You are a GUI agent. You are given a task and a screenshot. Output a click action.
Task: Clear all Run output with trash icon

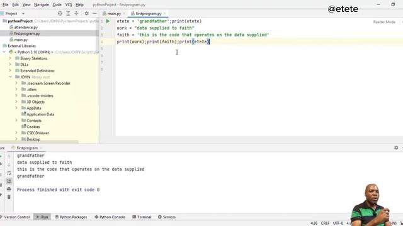[x=9, y=197]
